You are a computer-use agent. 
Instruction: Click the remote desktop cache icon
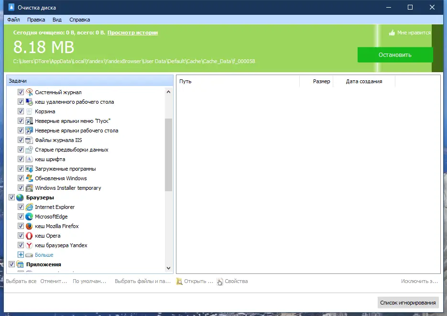coord(29,102)
